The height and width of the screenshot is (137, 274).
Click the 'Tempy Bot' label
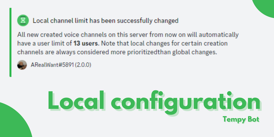[241, 120]
